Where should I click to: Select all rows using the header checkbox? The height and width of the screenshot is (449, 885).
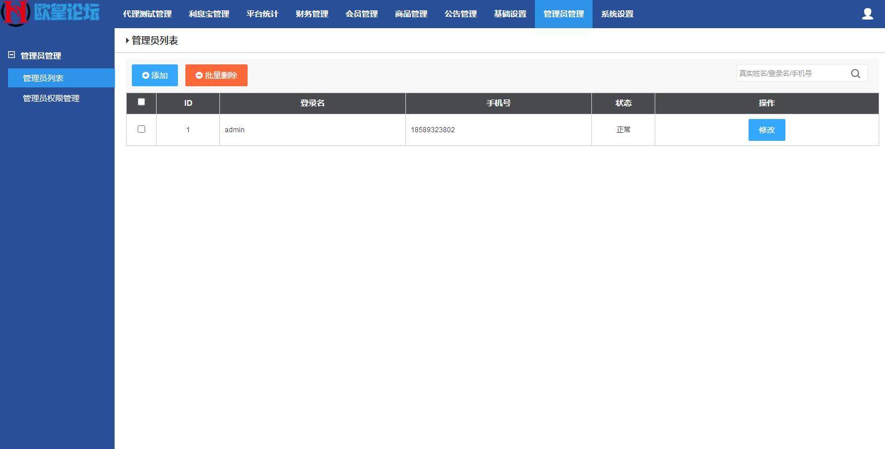click(x=141, y=101)
